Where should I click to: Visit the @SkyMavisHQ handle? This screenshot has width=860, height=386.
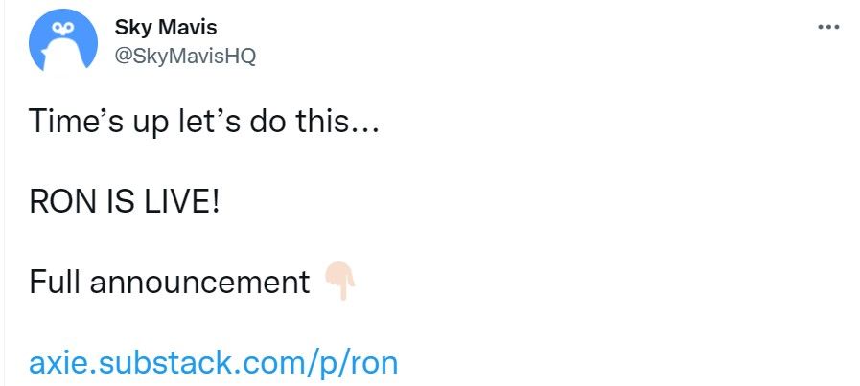pyautogui.click(x=185, y=56)
